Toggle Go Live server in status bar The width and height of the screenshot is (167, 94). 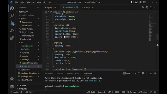click(132, 92)
